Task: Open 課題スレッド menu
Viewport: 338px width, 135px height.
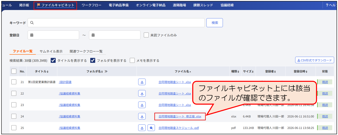Action: point(203,5)
